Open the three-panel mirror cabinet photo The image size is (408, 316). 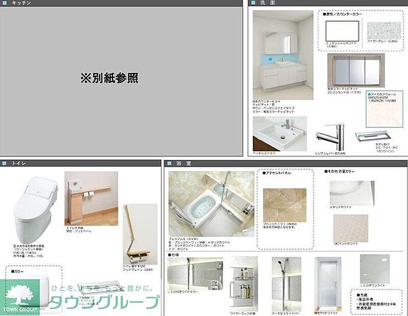click(x=356, y=70)
